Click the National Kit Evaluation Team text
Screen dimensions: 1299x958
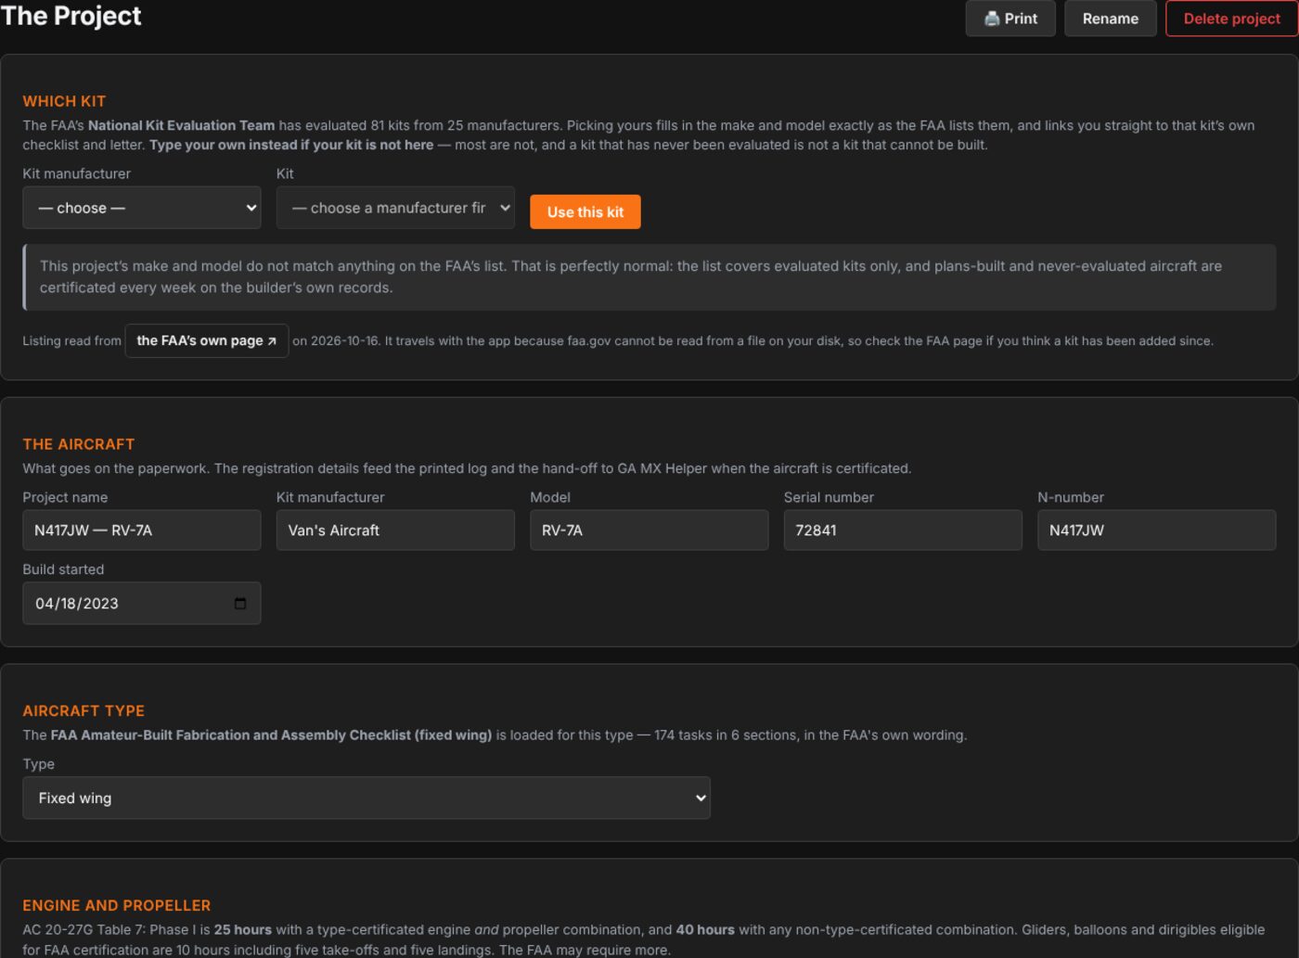(x=182, y=125)
